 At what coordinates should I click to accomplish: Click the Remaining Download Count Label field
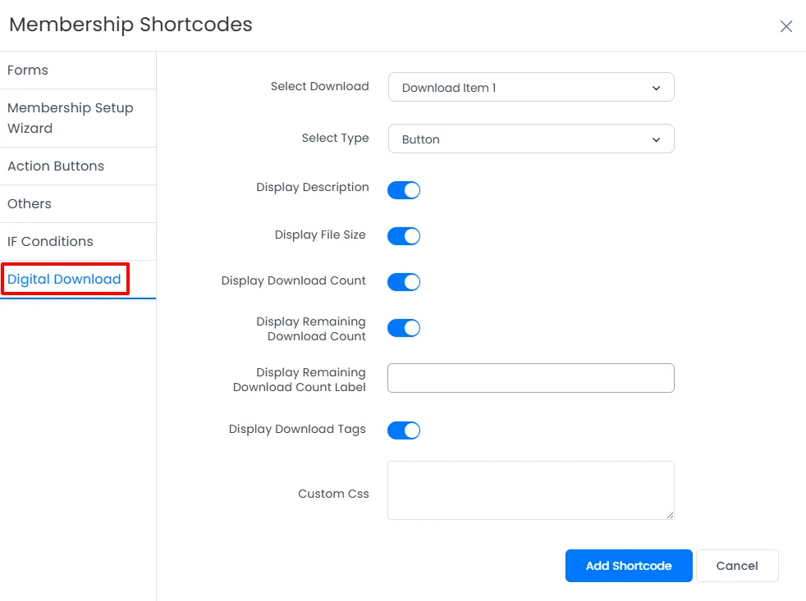coord(530,378)
